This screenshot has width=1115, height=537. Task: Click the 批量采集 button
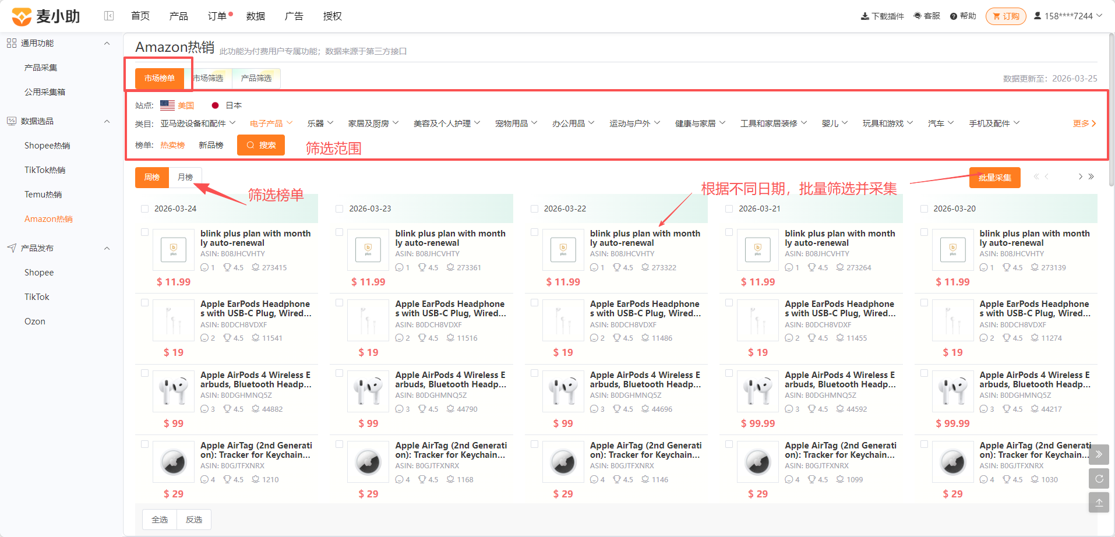(x=995, y=178)
